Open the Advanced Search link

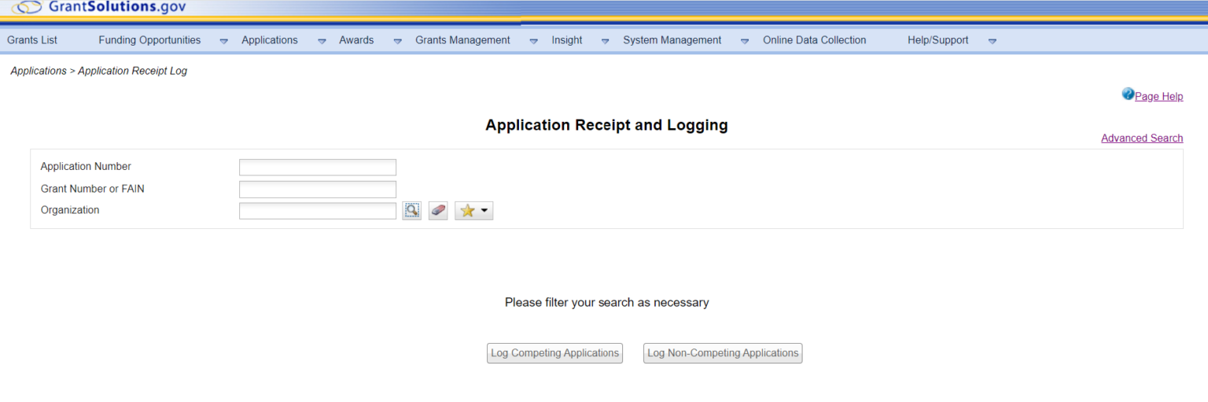point(1141,138)
